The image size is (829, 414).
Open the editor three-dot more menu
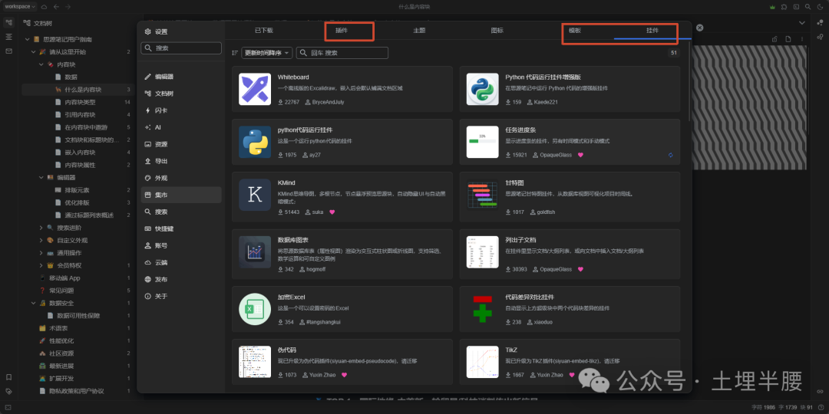(801, 39)
